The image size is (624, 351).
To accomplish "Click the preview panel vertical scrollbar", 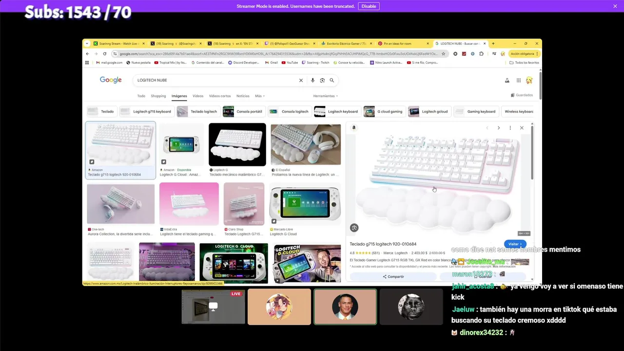I will [532, 152].
